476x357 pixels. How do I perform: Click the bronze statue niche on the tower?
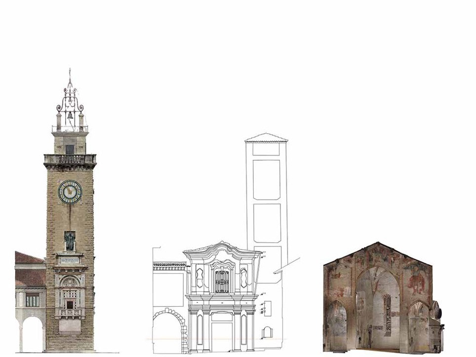70,241
